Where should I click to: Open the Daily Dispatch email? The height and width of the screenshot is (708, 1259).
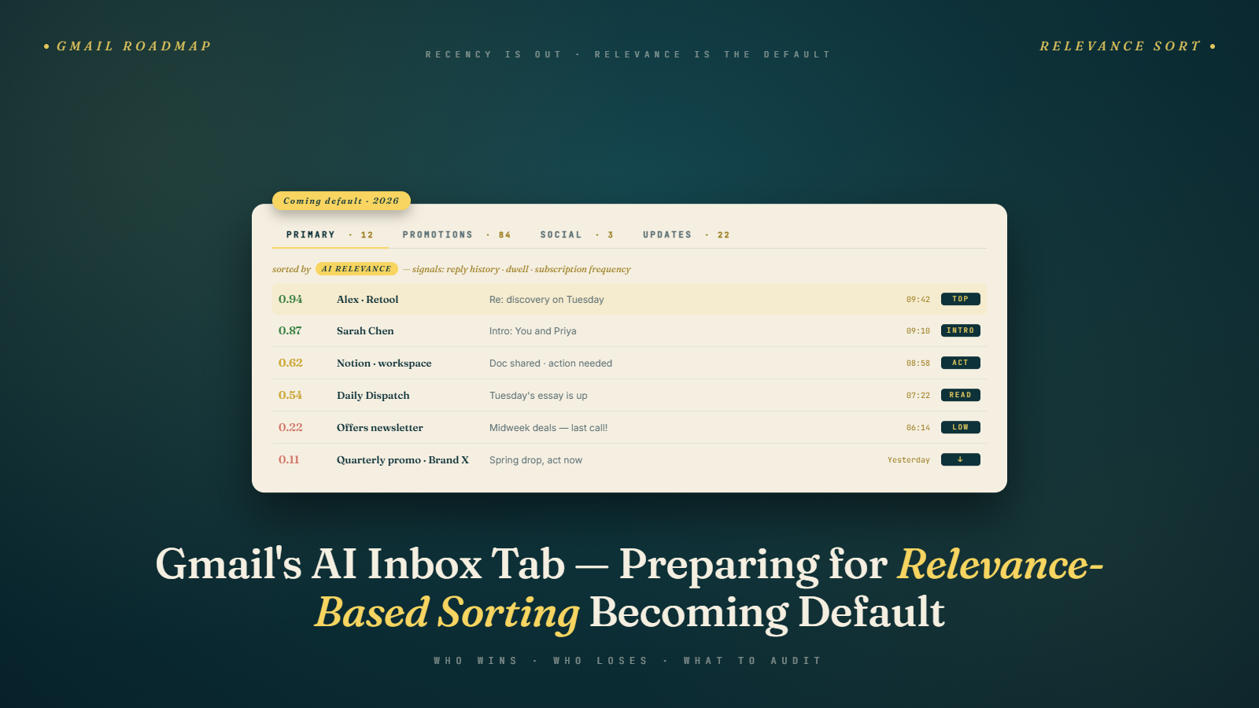click(629, 395)
